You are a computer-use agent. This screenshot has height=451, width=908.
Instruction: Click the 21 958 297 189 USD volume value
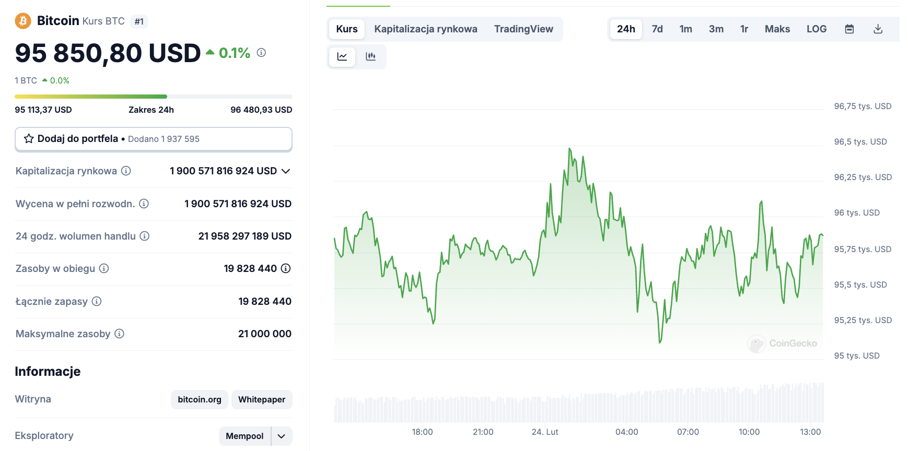tap(245, 236)
